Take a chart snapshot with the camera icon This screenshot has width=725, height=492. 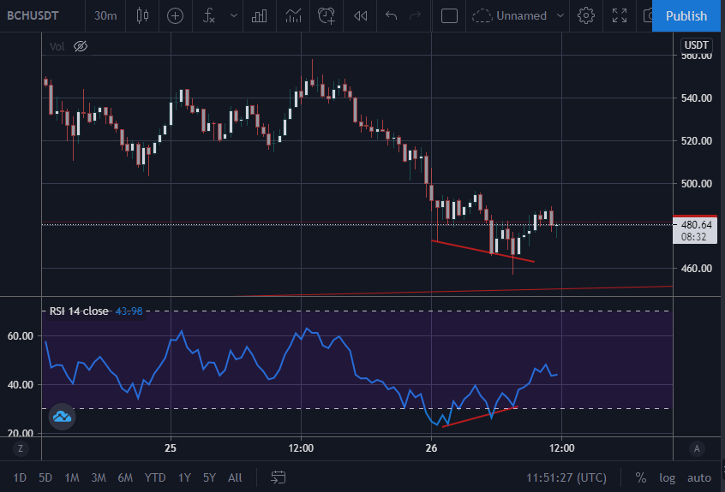coord(648,16)
